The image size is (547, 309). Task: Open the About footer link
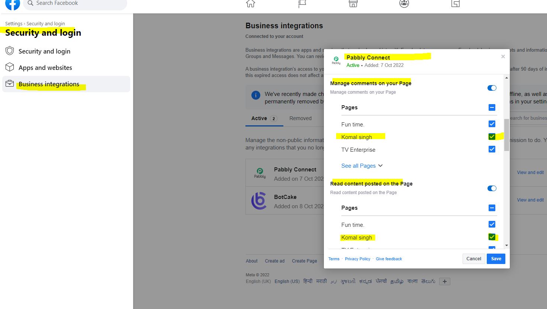click(252, 261)
